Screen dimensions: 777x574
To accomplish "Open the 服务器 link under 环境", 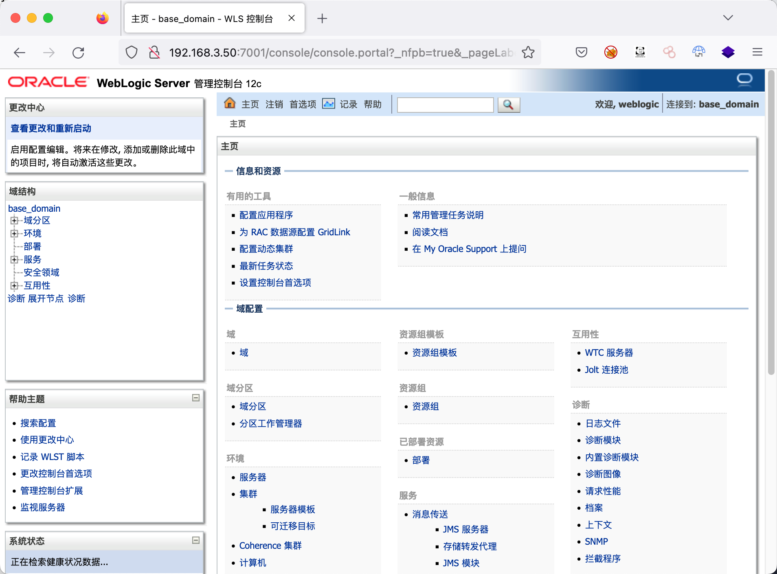I will pos(252,477).
